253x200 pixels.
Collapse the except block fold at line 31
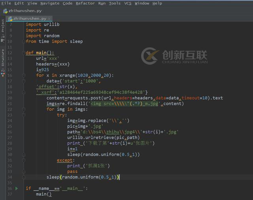24,160
